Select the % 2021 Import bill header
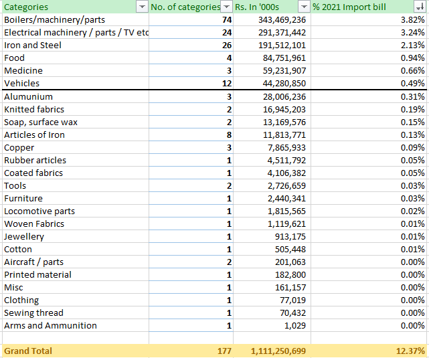Viewport: 429px width, 358px height. (369, 7)
